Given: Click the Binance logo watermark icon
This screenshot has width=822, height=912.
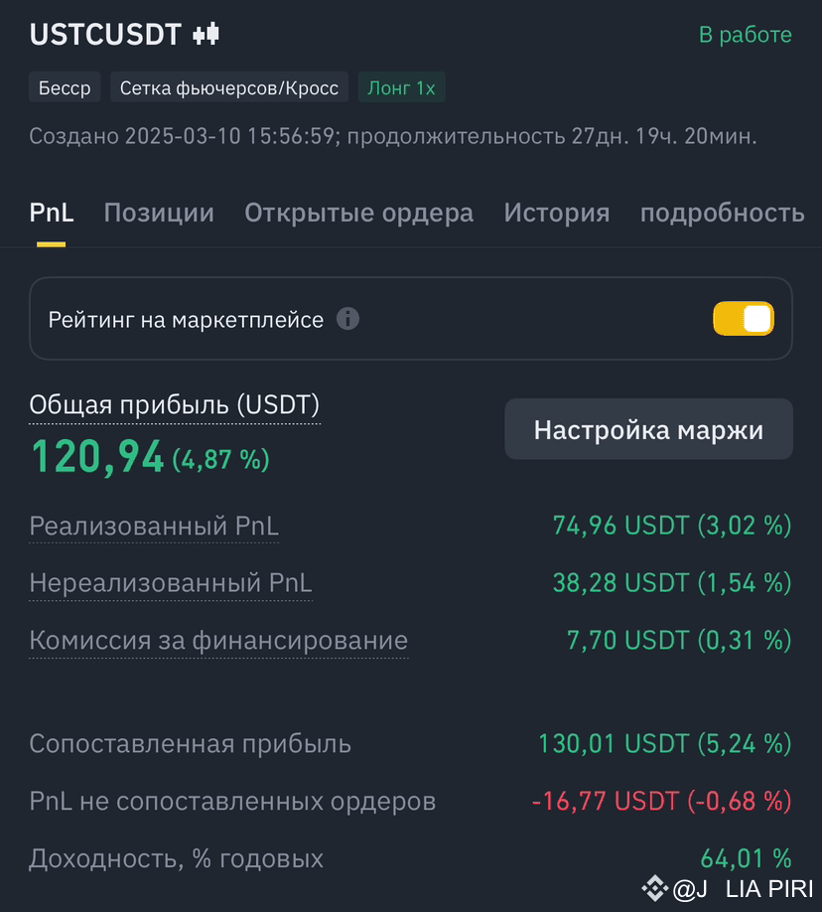Looking at the screenshot, I should (655, 888).
